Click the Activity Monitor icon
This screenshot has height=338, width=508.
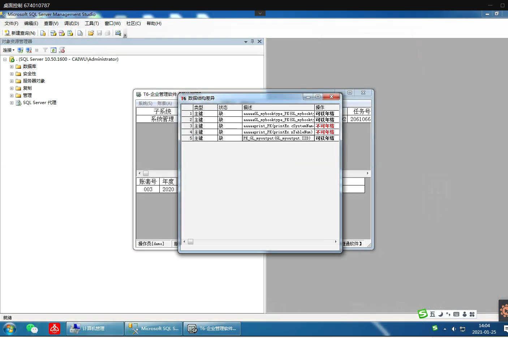coord(118,33)
